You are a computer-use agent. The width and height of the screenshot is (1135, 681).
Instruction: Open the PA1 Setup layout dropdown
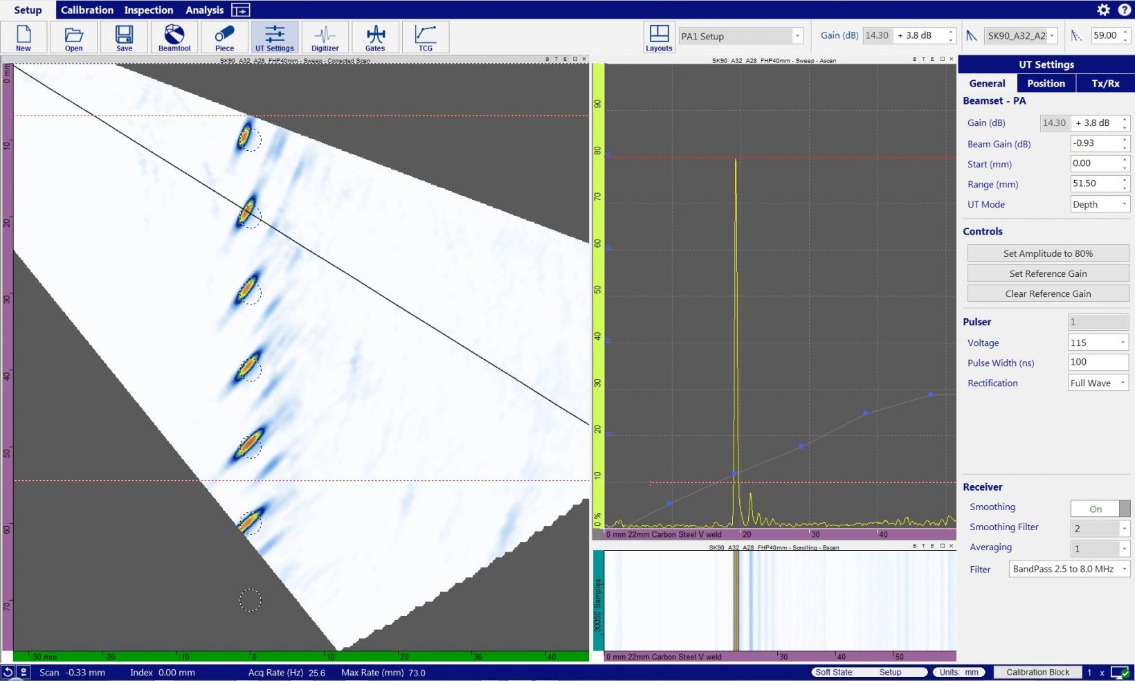click(x=741, y=36)
